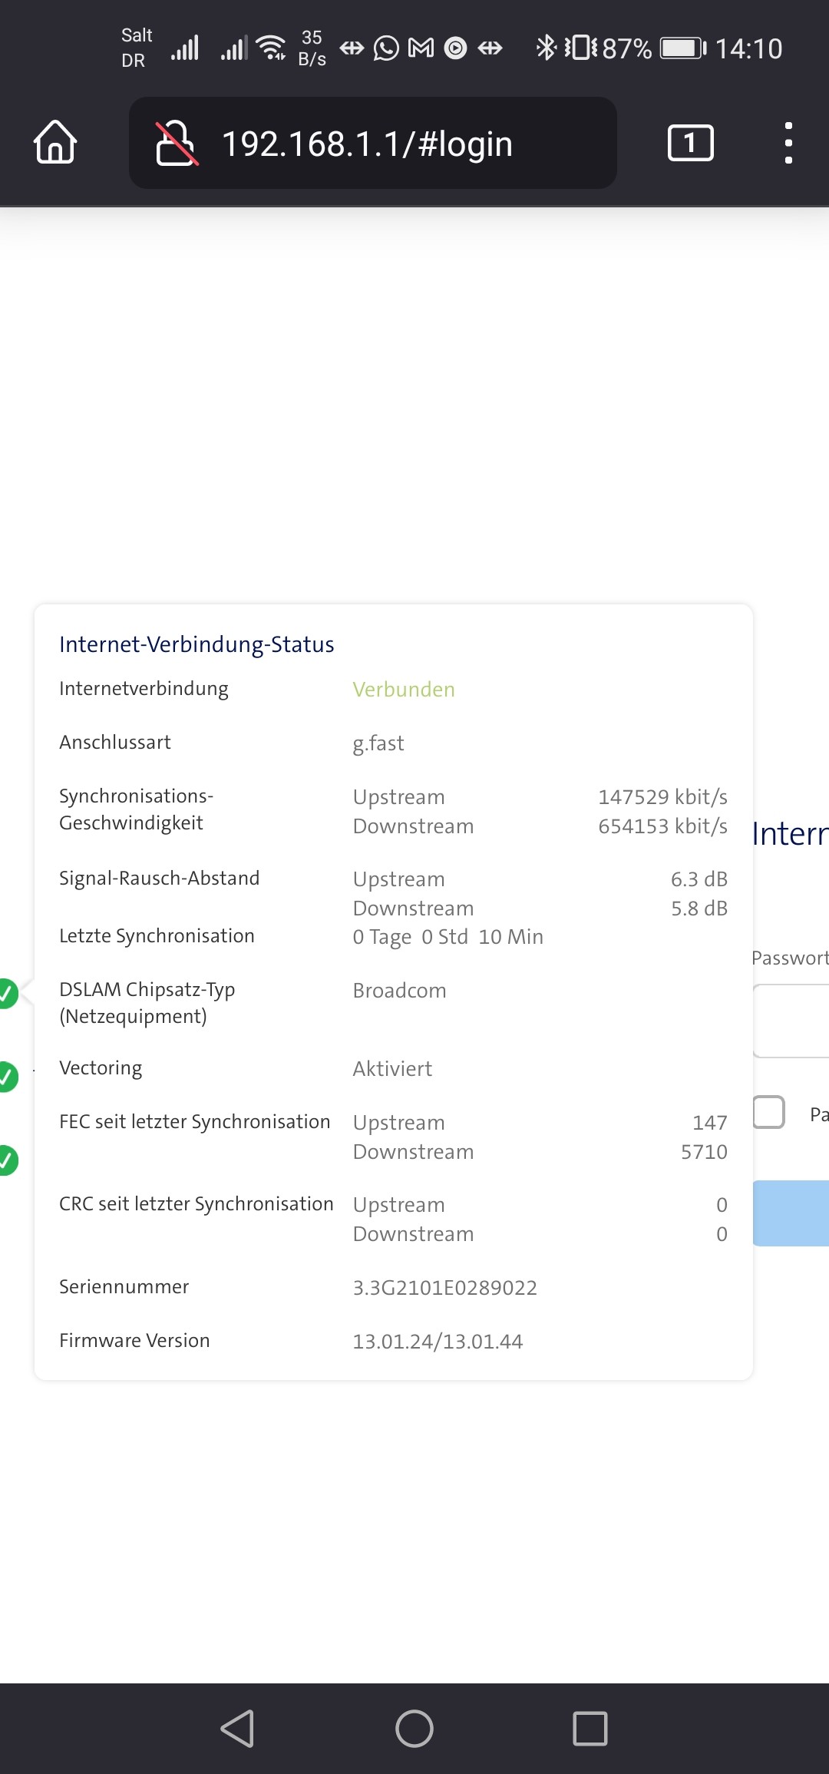This screenshot has height=1774, width=829.
Task: Tap the CRC seit letzter Synchronisation label
Action: pos(196,1204)
